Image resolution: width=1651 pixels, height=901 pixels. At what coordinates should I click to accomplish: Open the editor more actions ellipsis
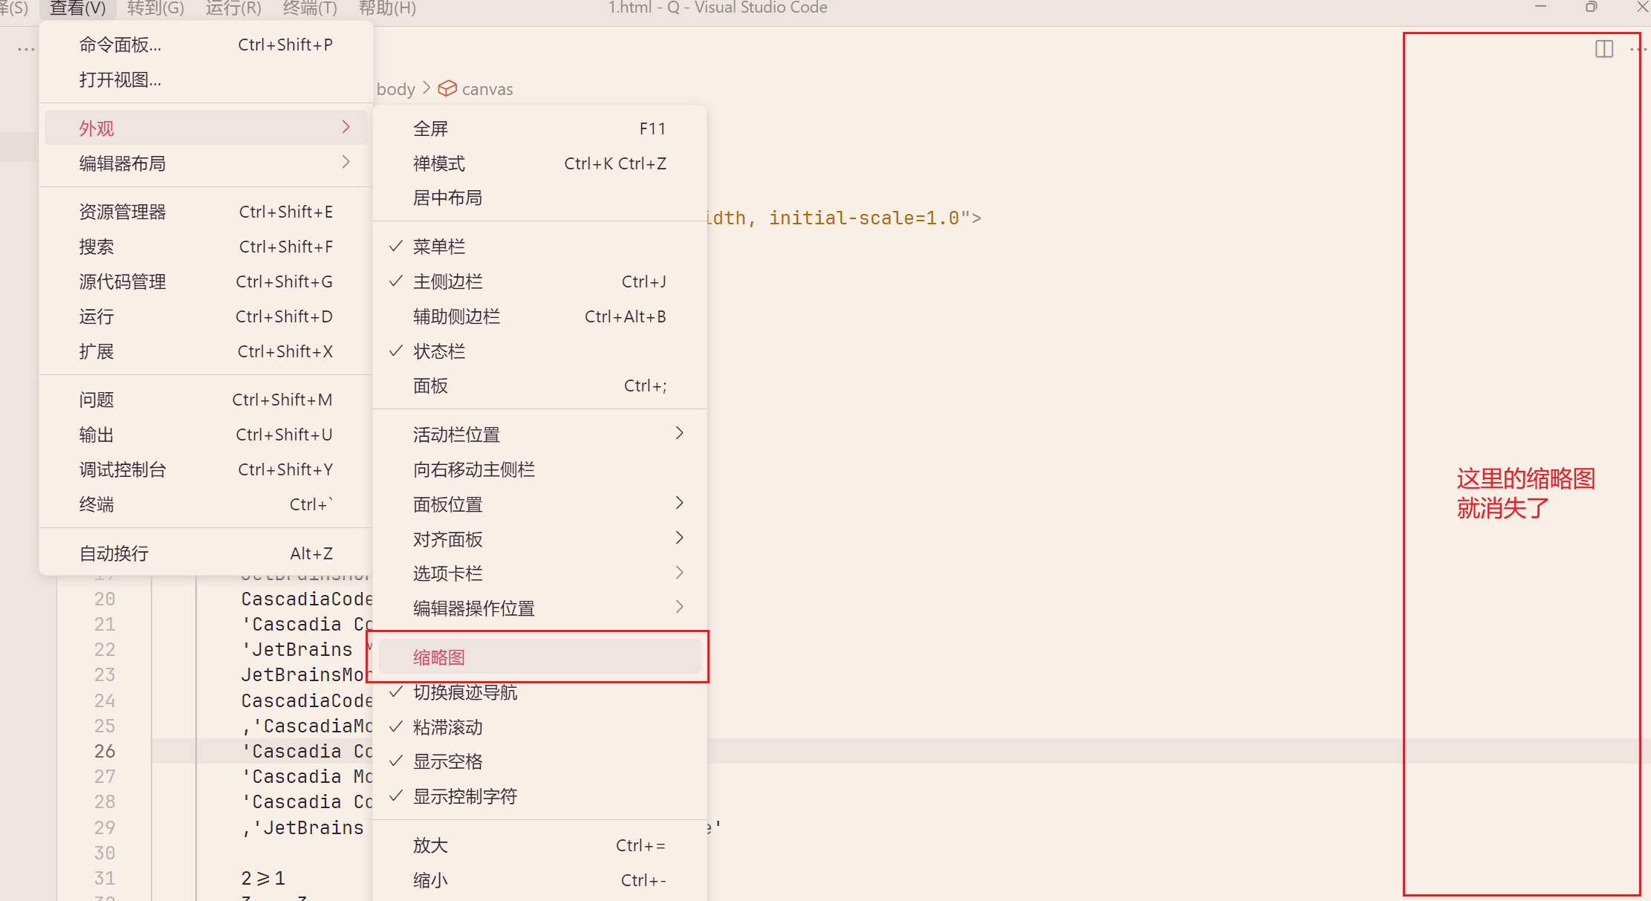point(1638,49)
